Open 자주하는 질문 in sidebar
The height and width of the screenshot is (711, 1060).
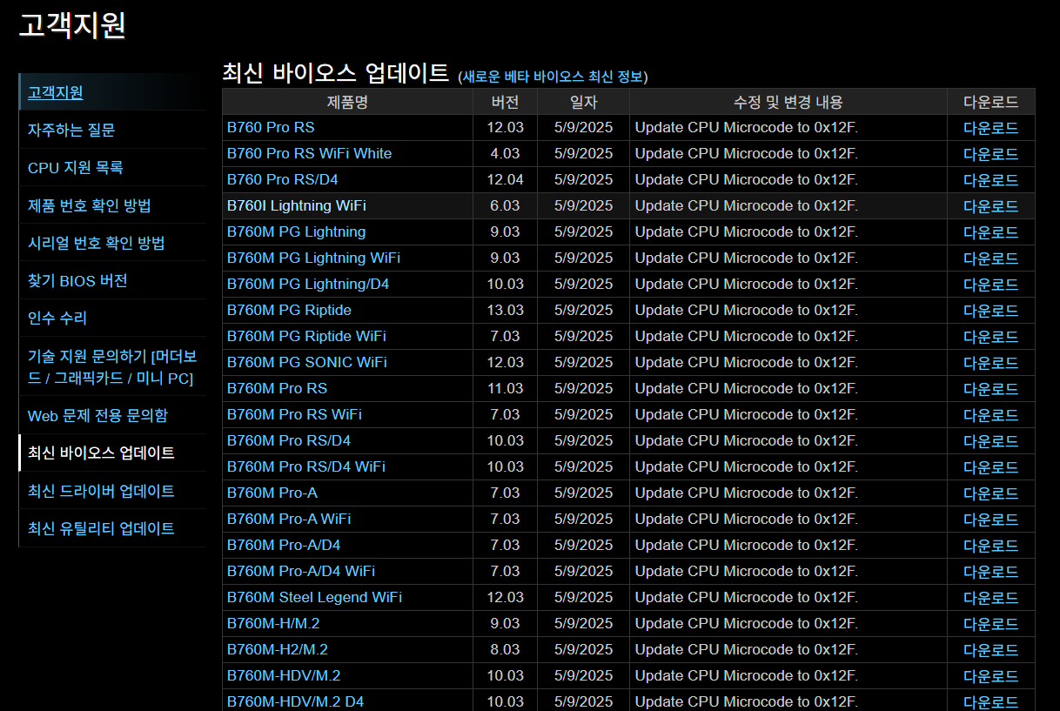(x=71, y=130)
